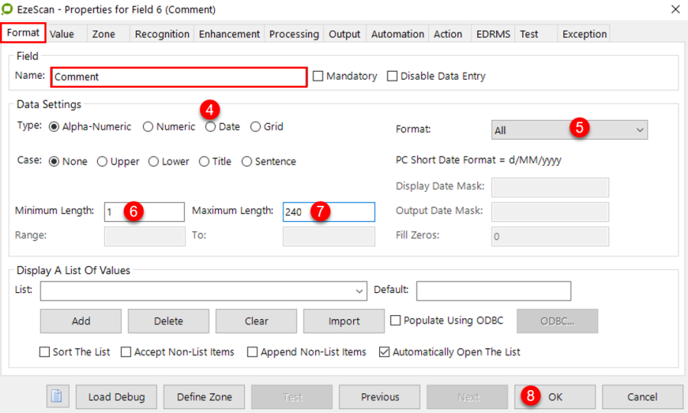Click the Define Zone button
Viewport: 688px width, 413px height.
[204, 397]
